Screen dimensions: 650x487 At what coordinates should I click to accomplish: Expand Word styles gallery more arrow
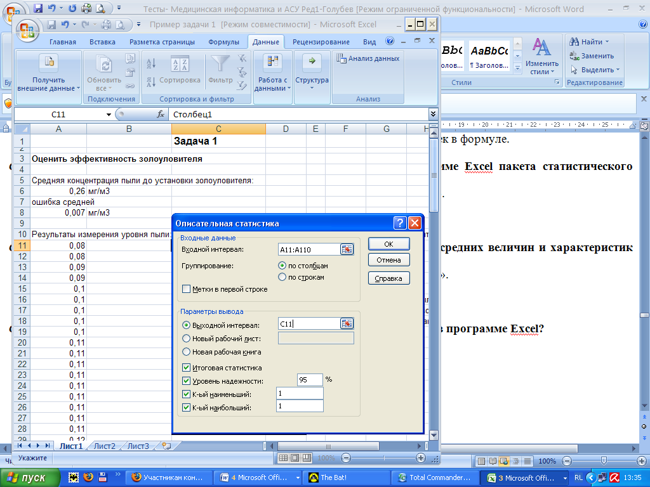tap(517, 68)
